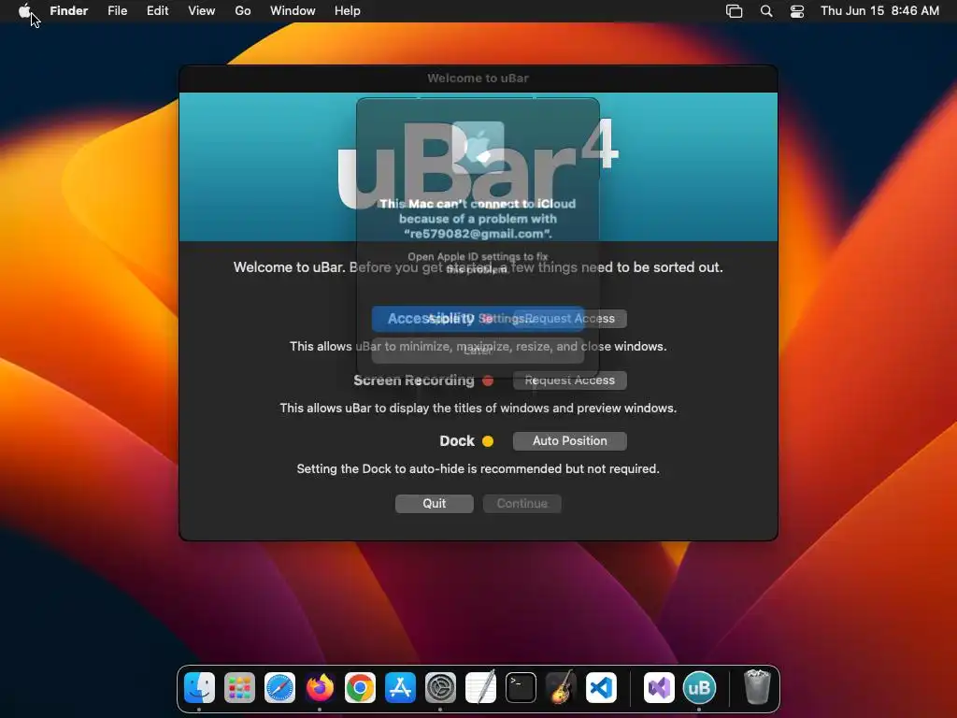Open the Window menu
This screenshot has width=957, height=718.
click(x=293, y=11)
